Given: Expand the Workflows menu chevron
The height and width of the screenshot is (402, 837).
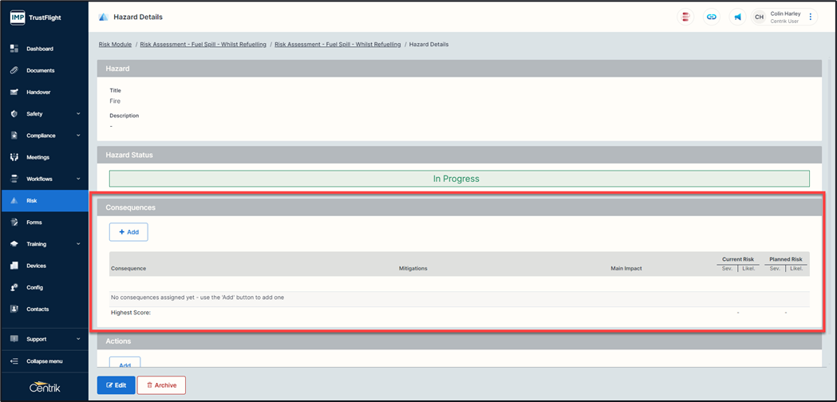Looking at the screenshot, I should 78,179.
